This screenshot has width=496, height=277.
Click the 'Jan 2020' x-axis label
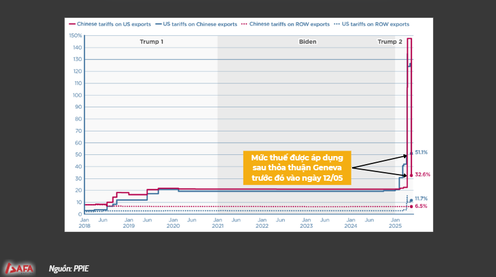click(173, 223)
